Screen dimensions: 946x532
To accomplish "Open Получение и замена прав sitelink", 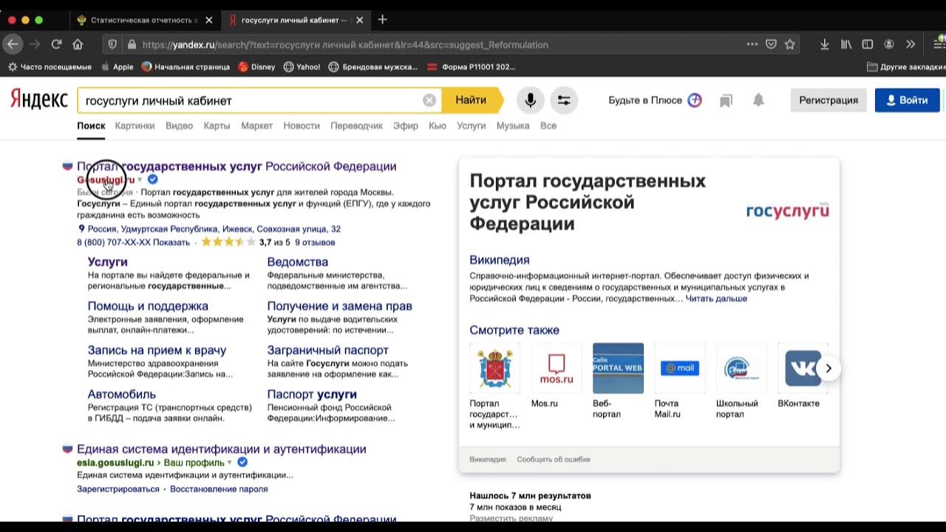I will (339, 306).
